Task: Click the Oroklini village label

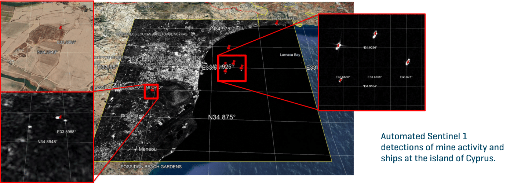Action: (219, 24)
